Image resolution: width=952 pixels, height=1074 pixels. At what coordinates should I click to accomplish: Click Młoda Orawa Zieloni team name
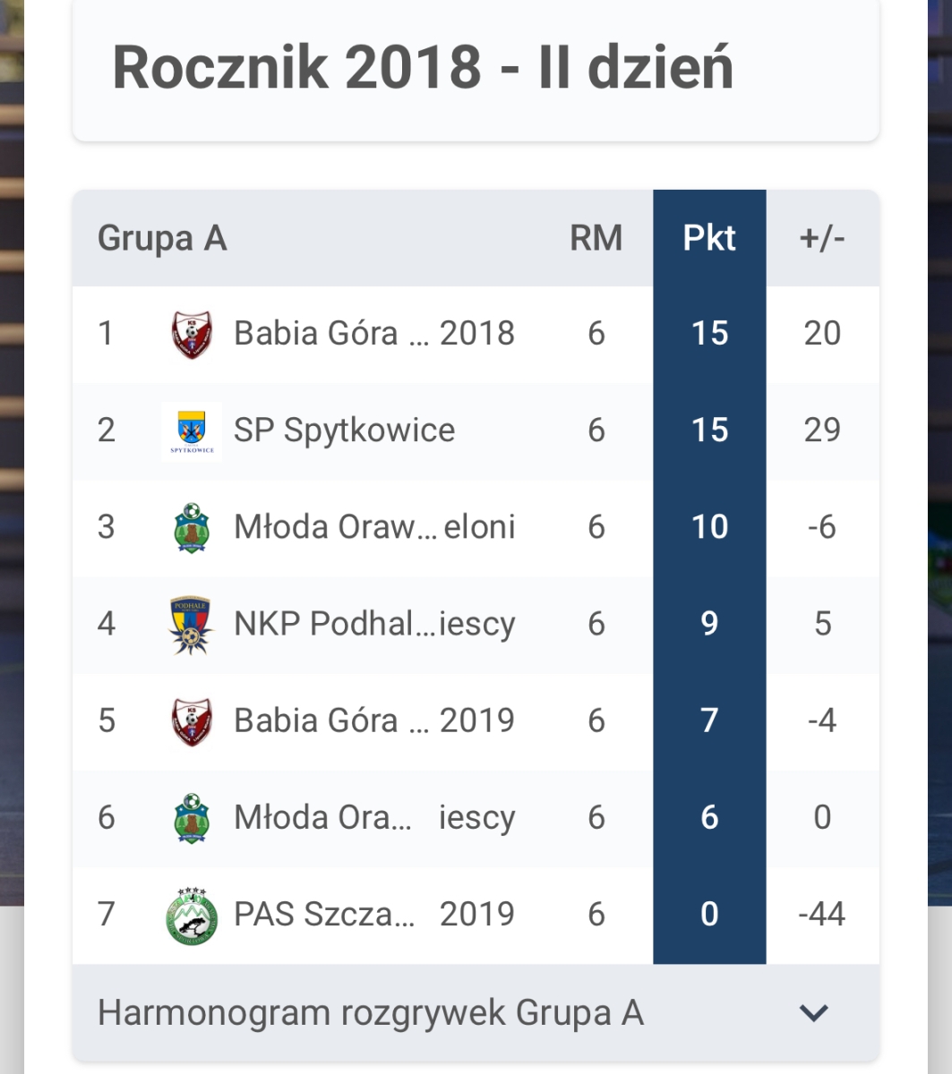click(374, 528)
